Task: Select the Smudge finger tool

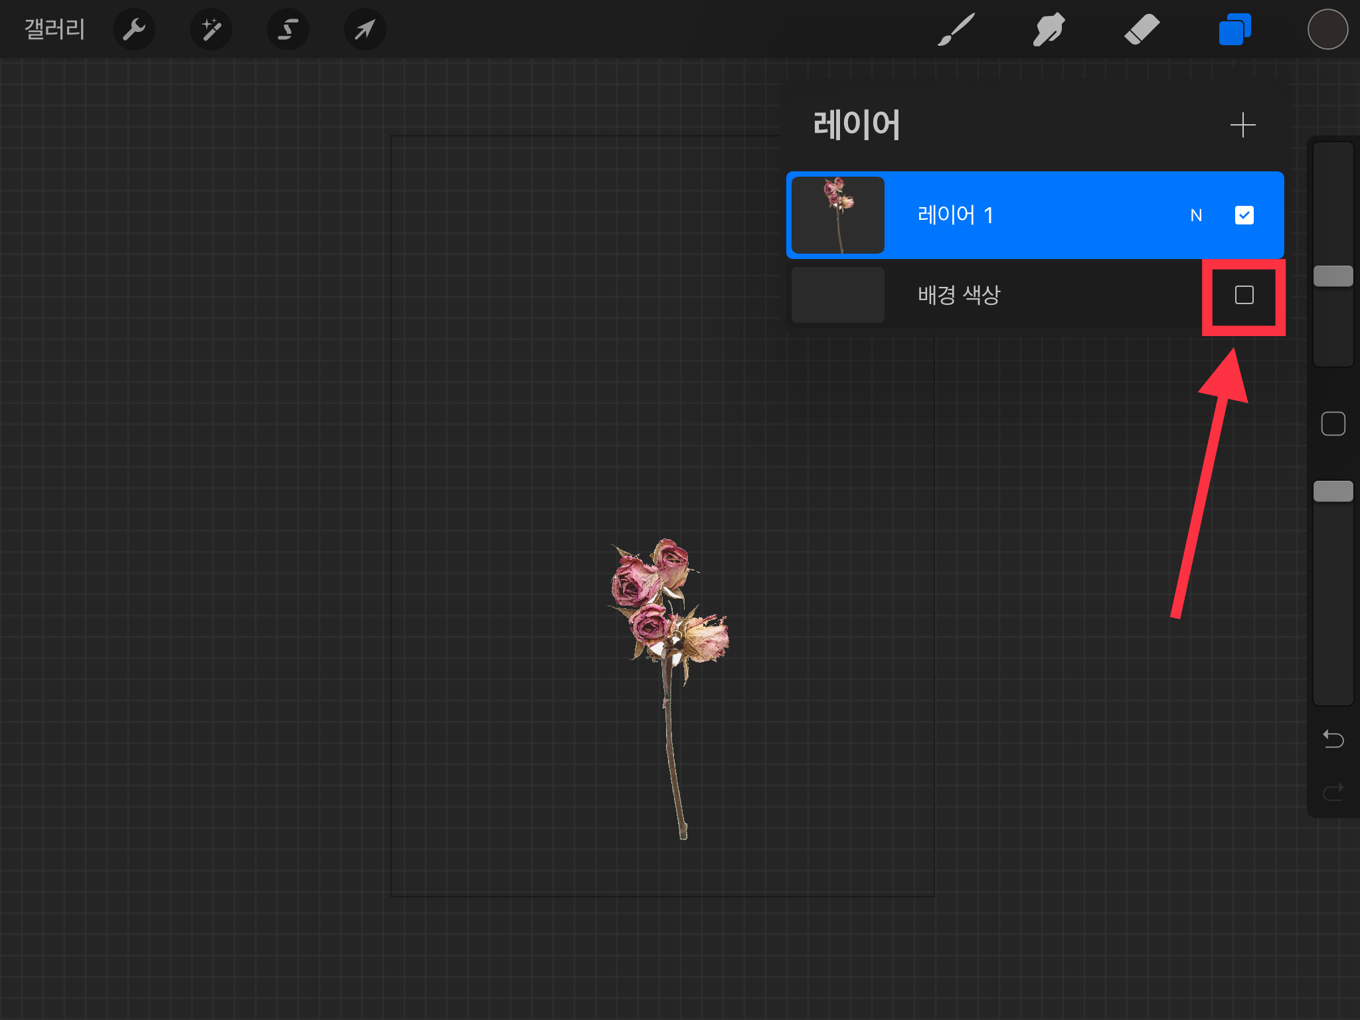Action: [1049, 30]
